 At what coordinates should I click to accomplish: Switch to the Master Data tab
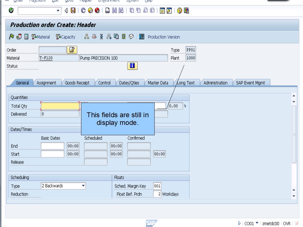point(158,83)
